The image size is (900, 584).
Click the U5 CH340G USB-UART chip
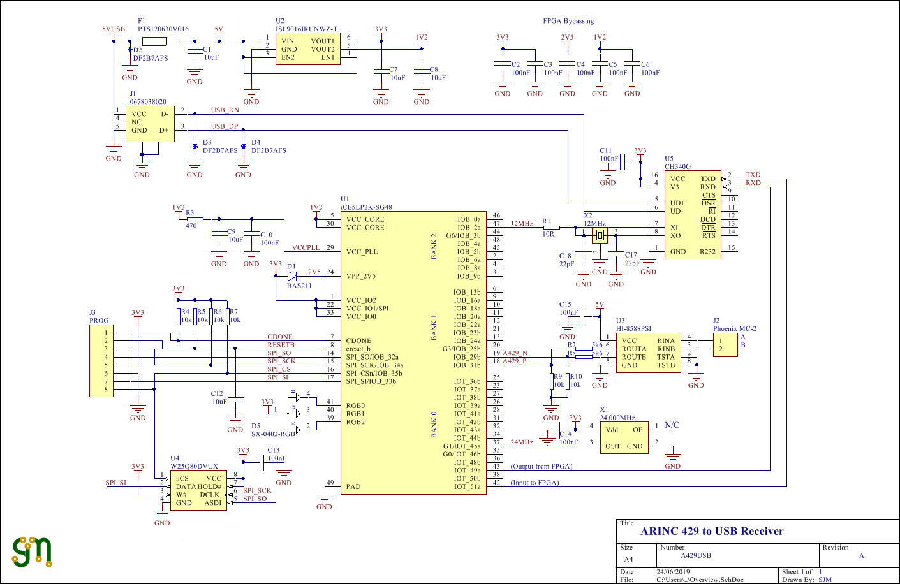tap(693, 215)
